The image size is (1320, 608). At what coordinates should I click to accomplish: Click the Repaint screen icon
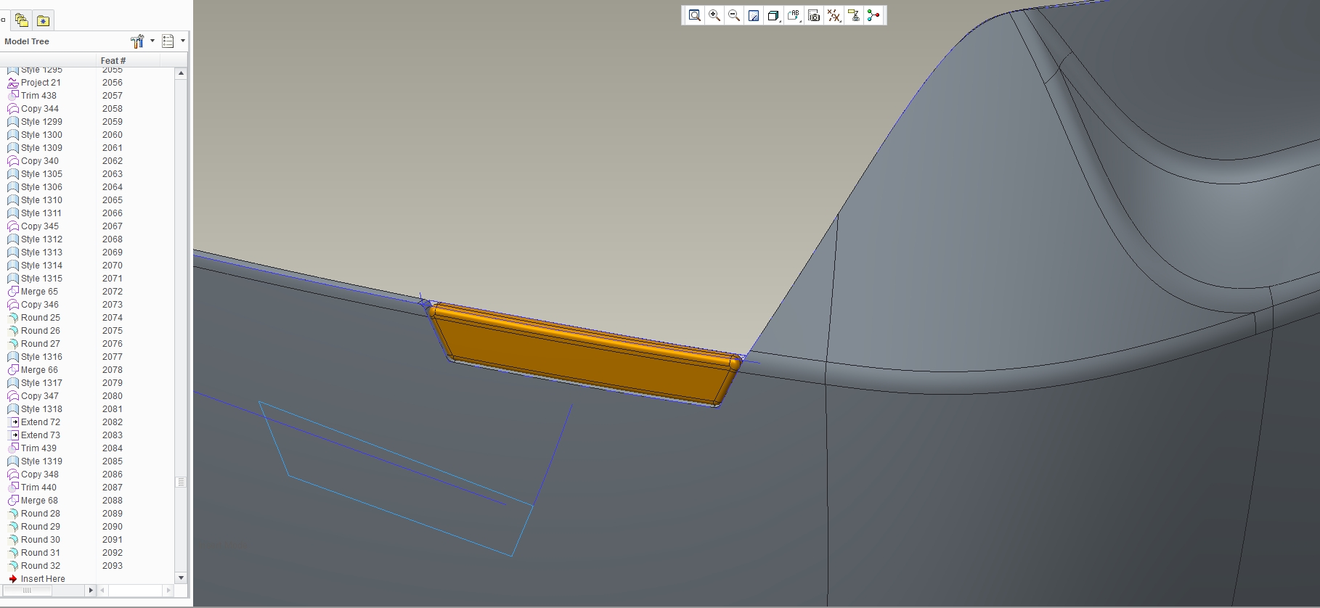pos(754,15)
